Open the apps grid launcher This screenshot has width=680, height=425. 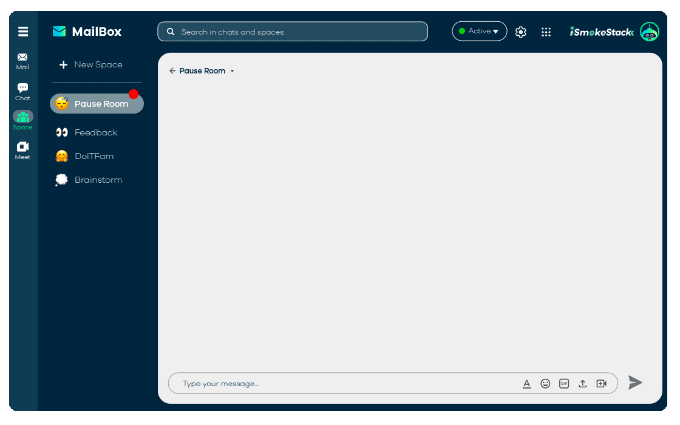[x=546, y=32]
